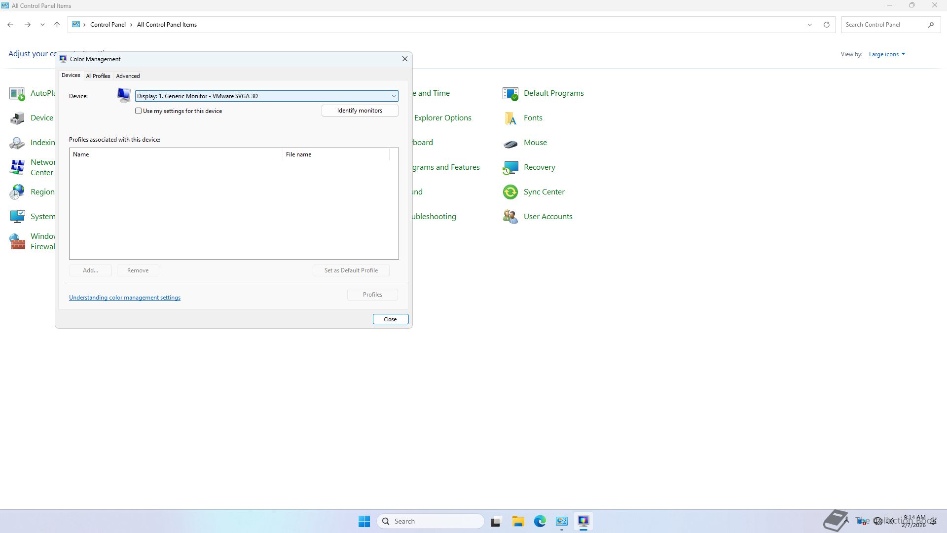This screenshot has width=947, height=533.
Task: Open the Recovery icon
Action: (x=510, y=167)
